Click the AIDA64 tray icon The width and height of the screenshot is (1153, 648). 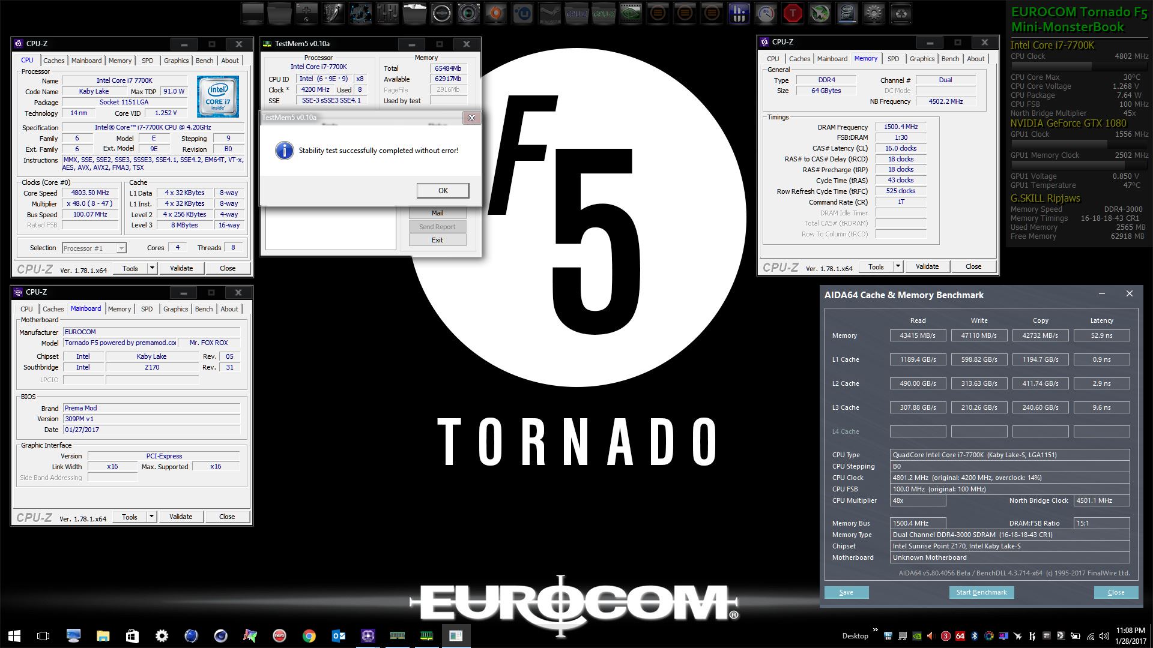click(x=960, y=636)
